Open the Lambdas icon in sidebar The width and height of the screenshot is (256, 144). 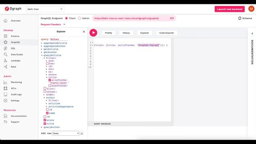6,60
